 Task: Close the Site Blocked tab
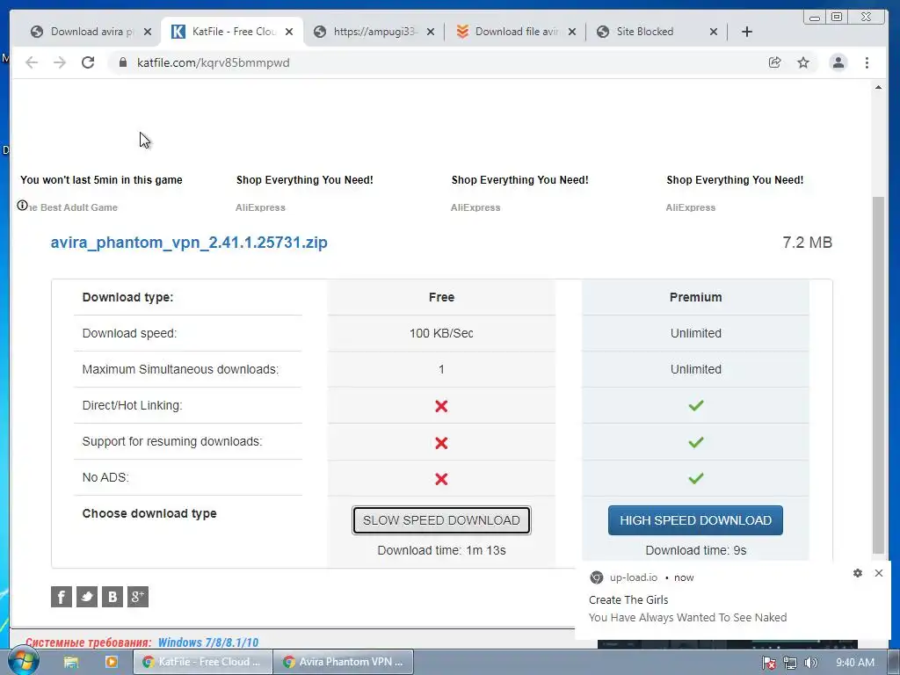(x=714, y=32)
